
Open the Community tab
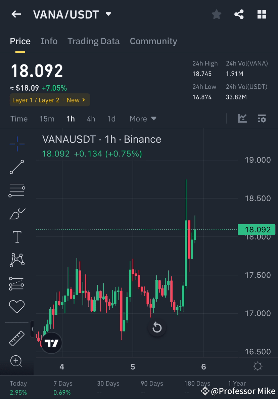tap(153, 41)
